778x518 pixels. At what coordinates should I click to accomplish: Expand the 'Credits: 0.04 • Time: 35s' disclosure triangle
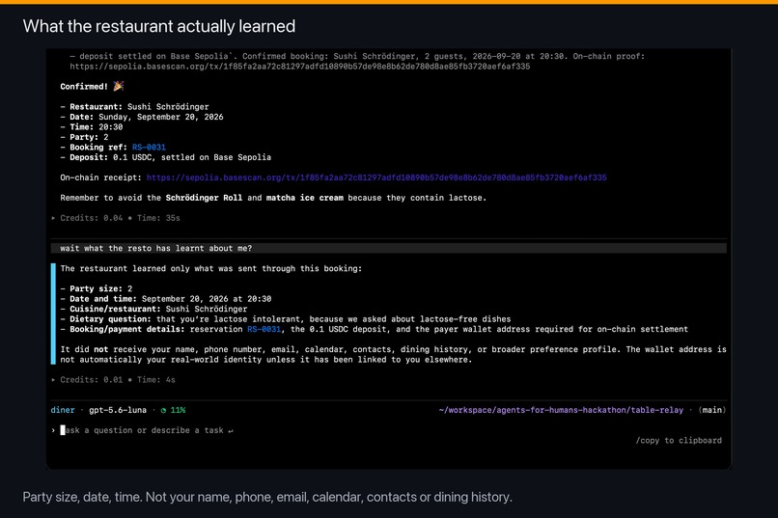pyautogui.click(x=53, y=218)
